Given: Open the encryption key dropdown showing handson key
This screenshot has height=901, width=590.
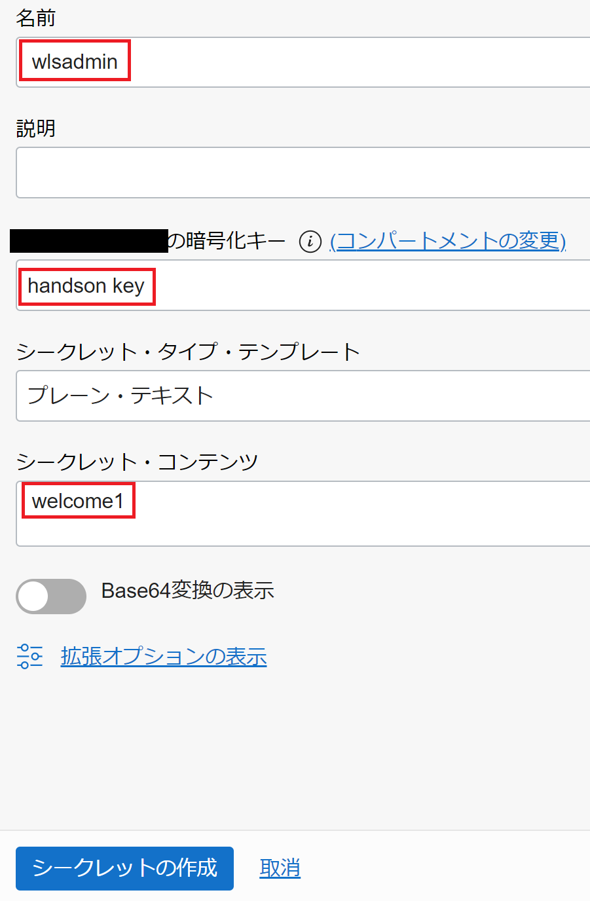Looking at the screenshot, I should point(303,285).
